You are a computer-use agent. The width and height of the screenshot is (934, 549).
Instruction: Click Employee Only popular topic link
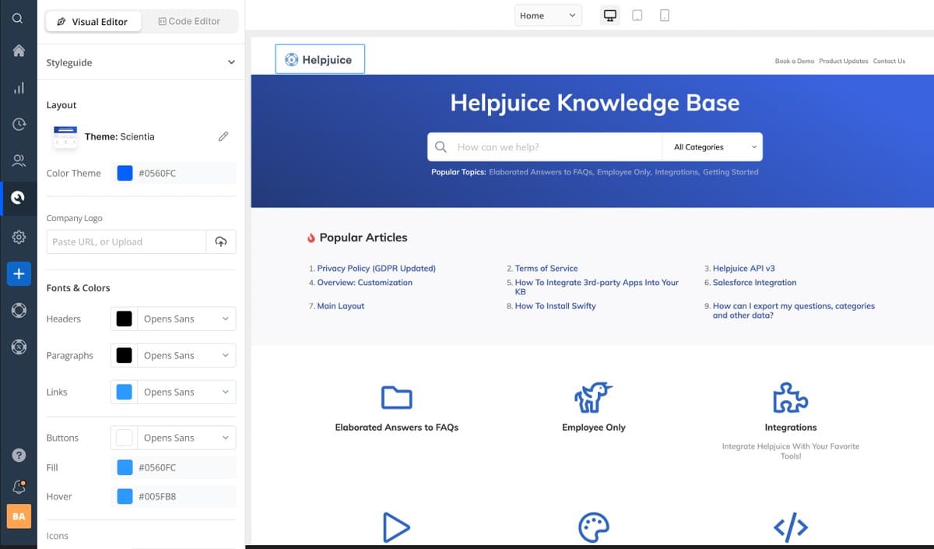[x=623, y=172]
